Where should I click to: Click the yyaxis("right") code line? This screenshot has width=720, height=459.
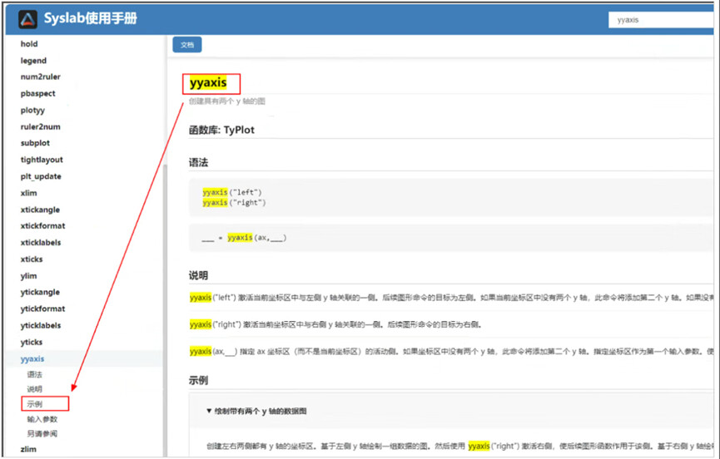coord(234,202)
